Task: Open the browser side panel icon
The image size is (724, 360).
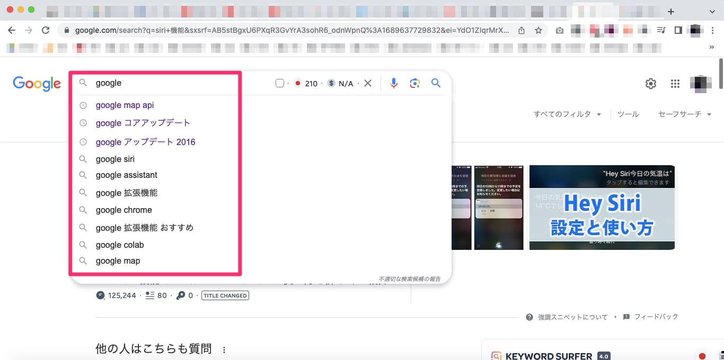Action: click(x=678, y=30)
